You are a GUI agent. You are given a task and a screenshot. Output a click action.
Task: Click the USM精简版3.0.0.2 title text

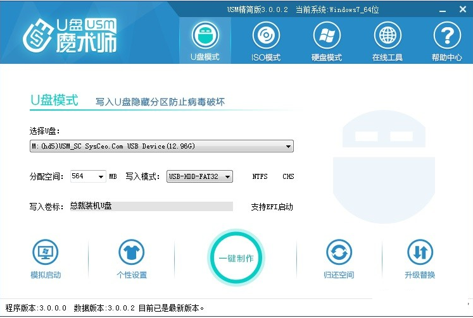[258, 9]
